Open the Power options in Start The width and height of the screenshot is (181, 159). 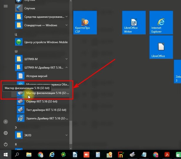(x=6, y=144)
